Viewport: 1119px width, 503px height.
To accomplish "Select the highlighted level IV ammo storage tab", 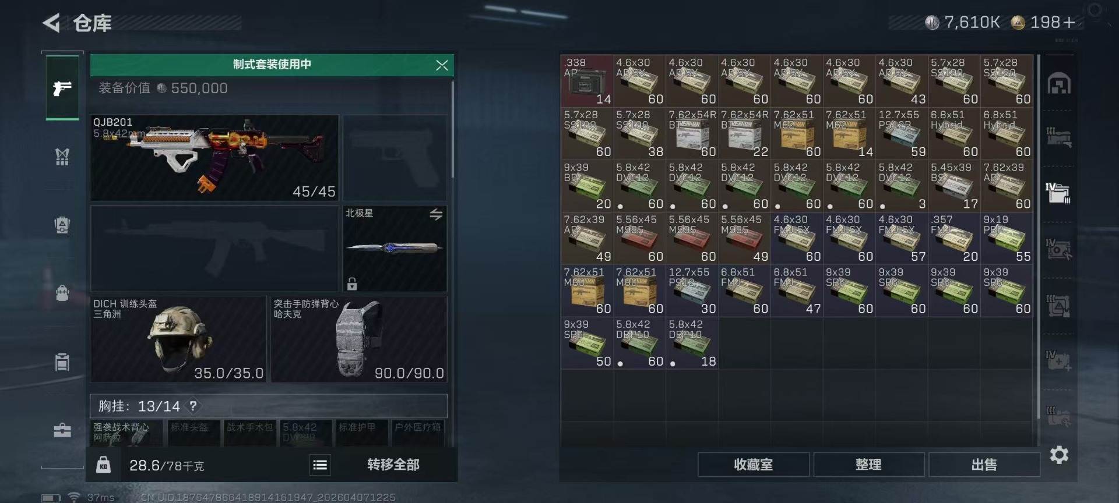I will point(1058,193).
